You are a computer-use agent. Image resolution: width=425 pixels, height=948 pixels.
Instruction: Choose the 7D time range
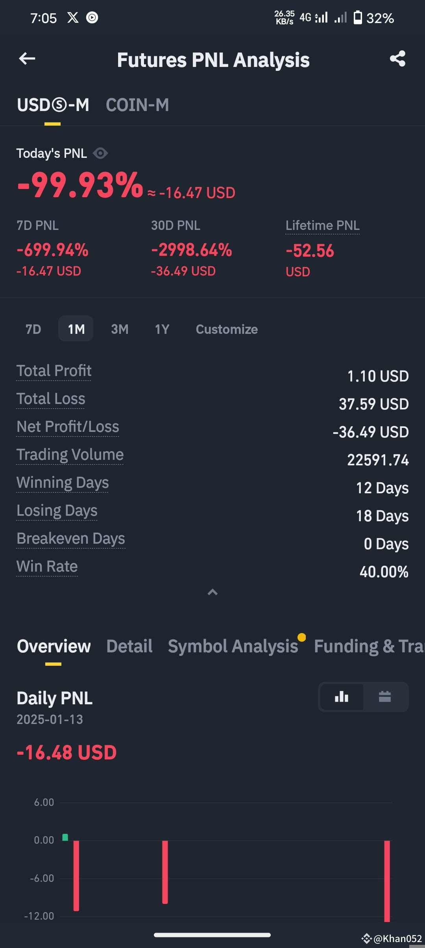tap(33, 329)
